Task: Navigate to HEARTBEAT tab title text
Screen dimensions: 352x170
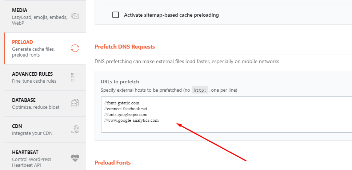Action: click(25, 152)
